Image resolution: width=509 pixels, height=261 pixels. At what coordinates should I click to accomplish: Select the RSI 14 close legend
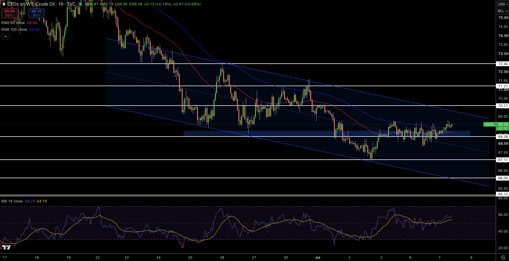coord(12,201)
